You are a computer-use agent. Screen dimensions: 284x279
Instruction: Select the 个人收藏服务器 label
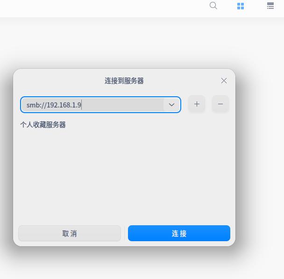pyautogui.click(x=43, y=125)
